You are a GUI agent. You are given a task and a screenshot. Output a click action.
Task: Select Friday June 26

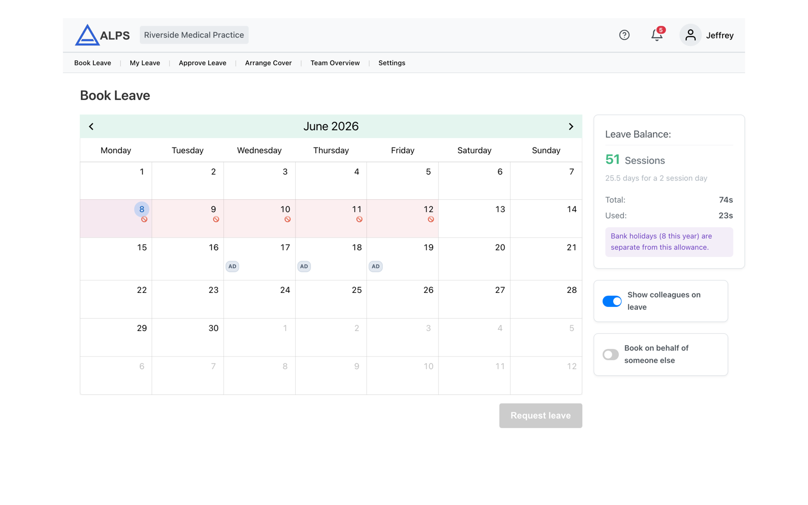click(403, 300)
